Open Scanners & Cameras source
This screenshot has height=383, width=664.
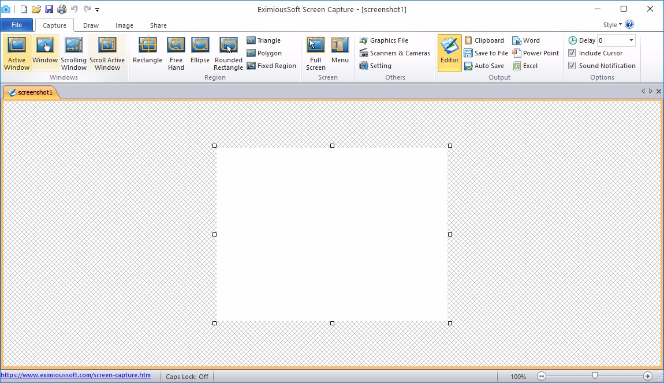(x=395, y=53)
